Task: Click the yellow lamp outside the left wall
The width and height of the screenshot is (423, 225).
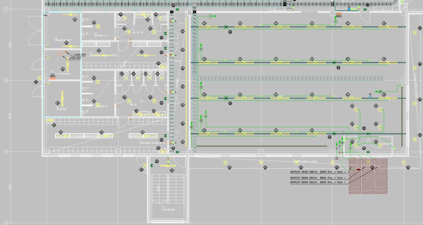Action: tap(39, 78)
